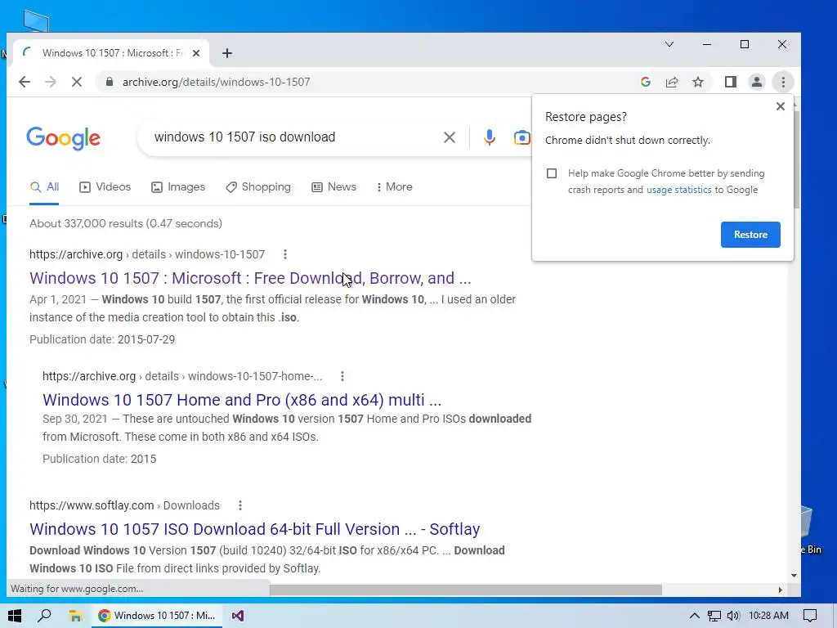Viewport: 837px width, 628px height.
Task: Show hidden system tray icons
Action: (x=694, y=616)
